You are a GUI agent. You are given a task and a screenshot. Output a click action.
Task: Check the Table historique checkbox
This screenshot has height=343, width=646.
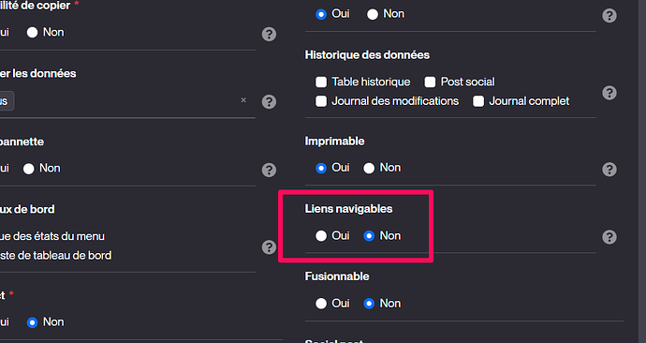click(321, 82)
